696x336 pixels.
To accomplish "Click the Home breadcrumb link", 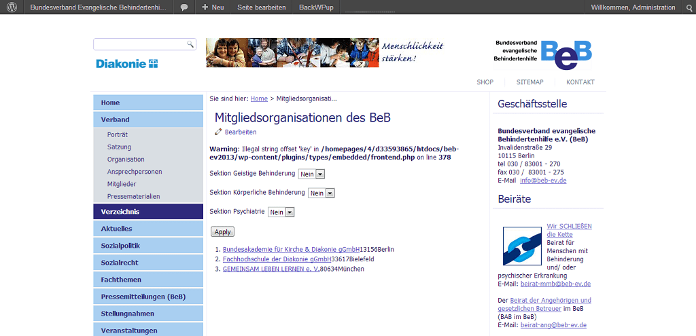I will 259,98.
